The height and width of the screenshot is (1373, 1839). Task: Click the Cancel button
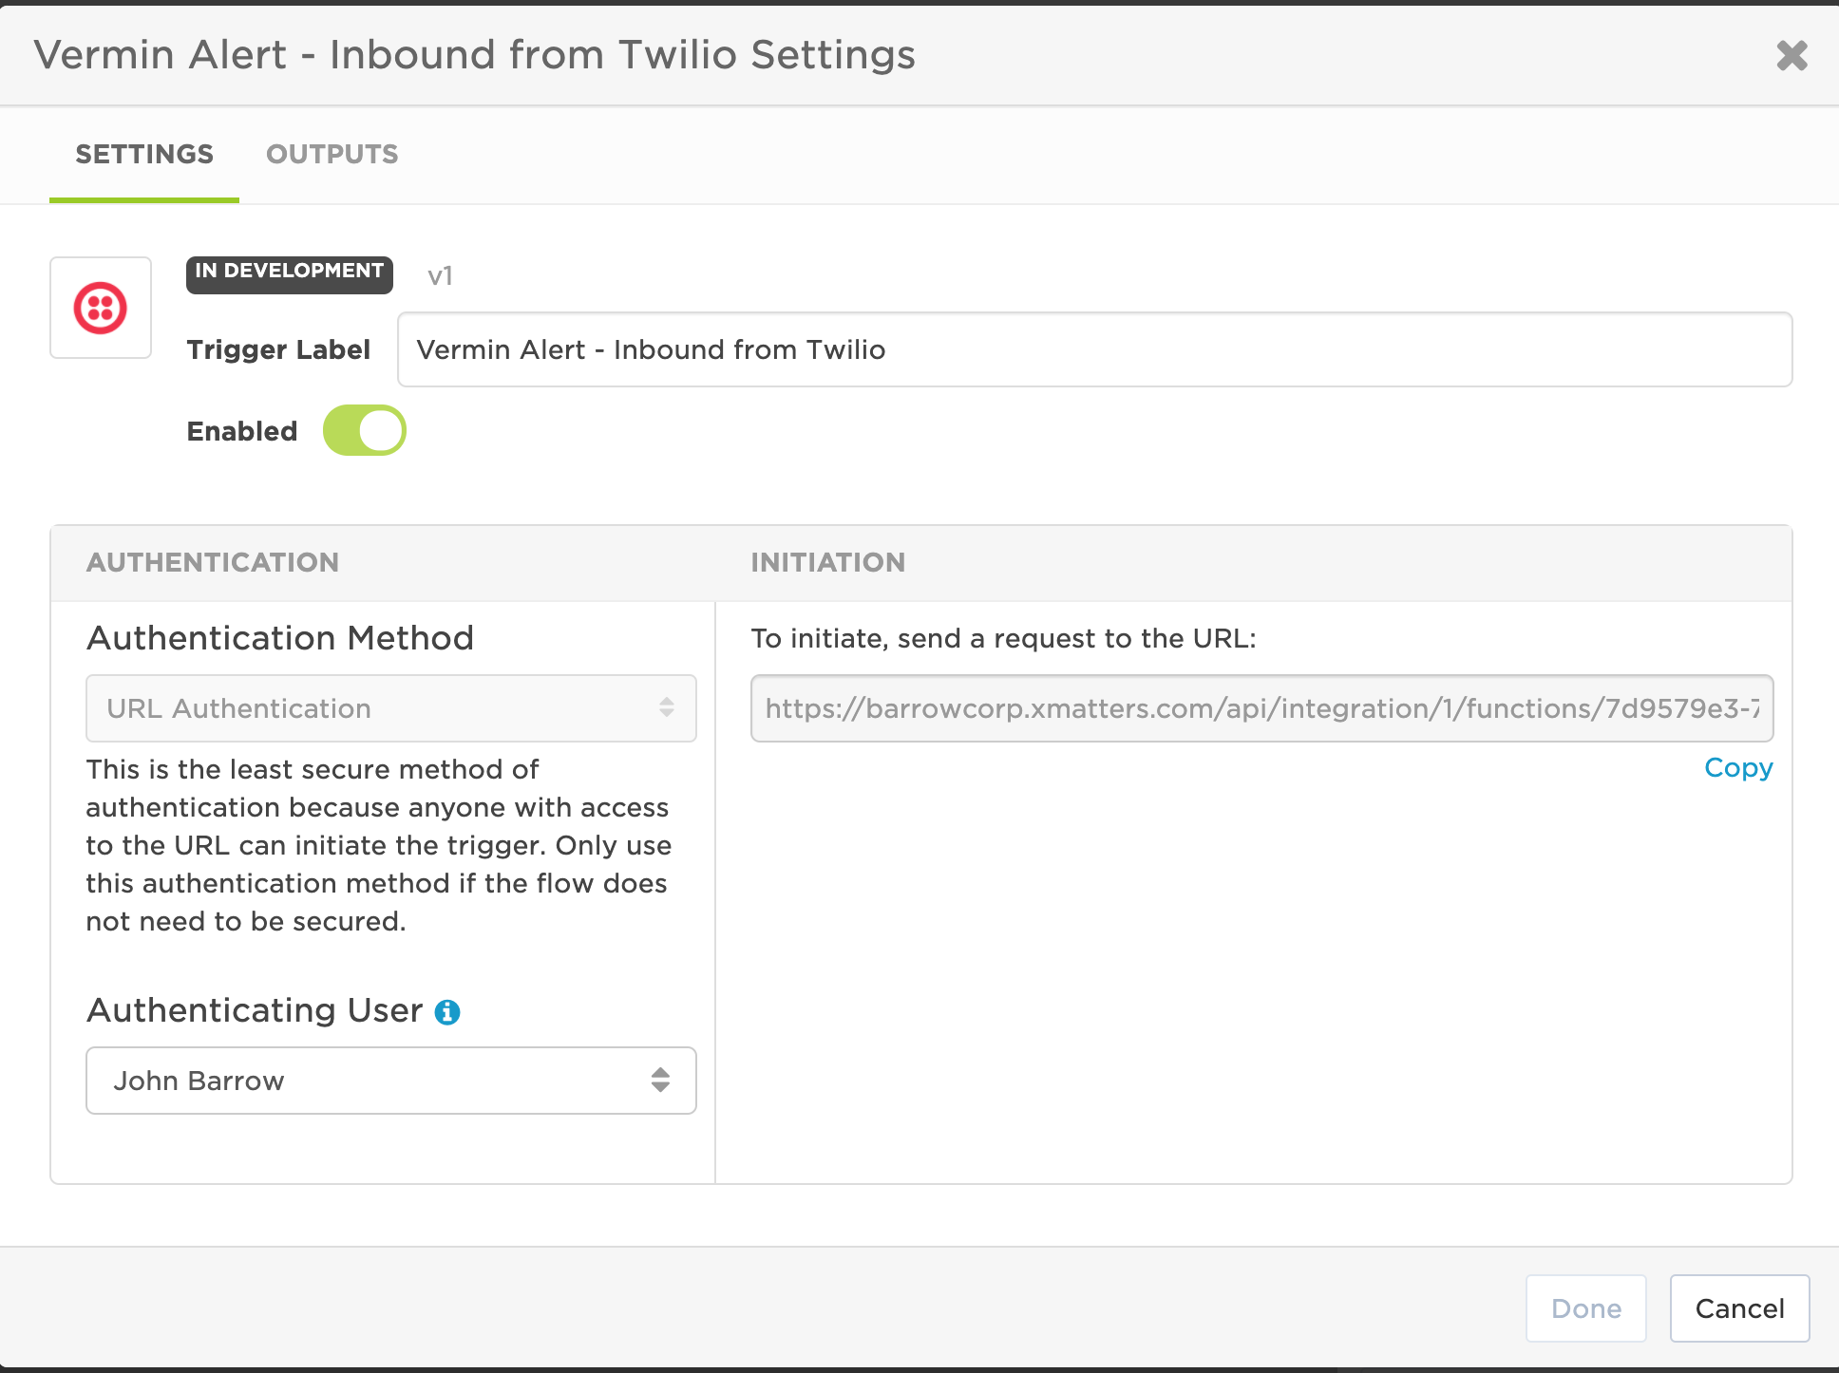point(1739,1308)
